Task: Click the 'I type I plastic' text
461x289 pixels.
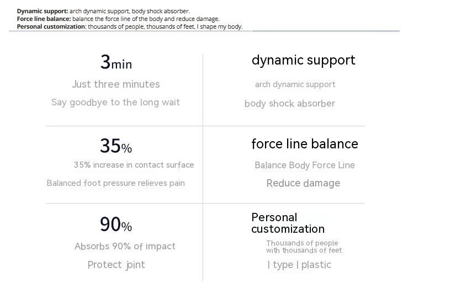Action: pos(299,265)
